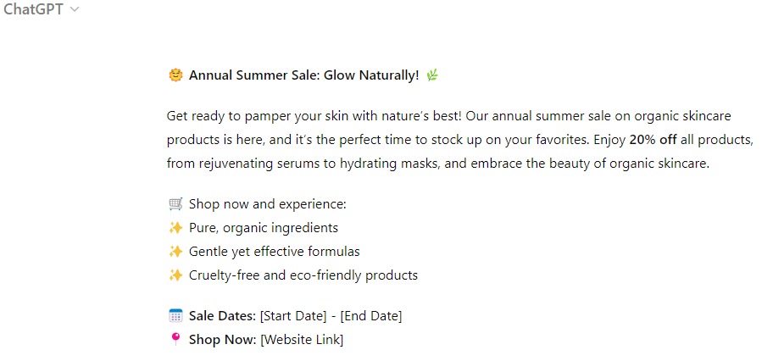Click the Pure, organic ingredients text

[264, 228]
